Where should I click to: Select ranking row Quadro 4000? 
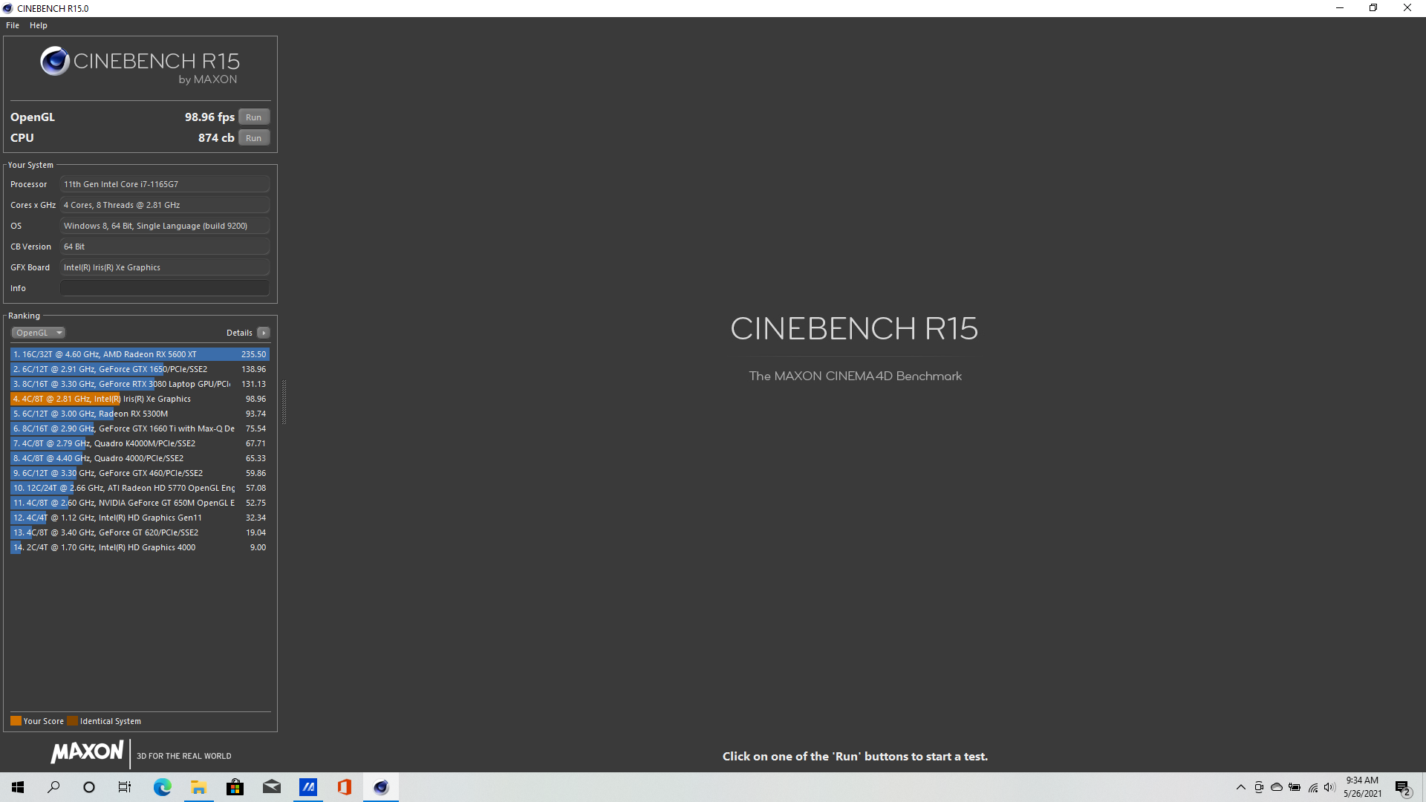point(140,458)
